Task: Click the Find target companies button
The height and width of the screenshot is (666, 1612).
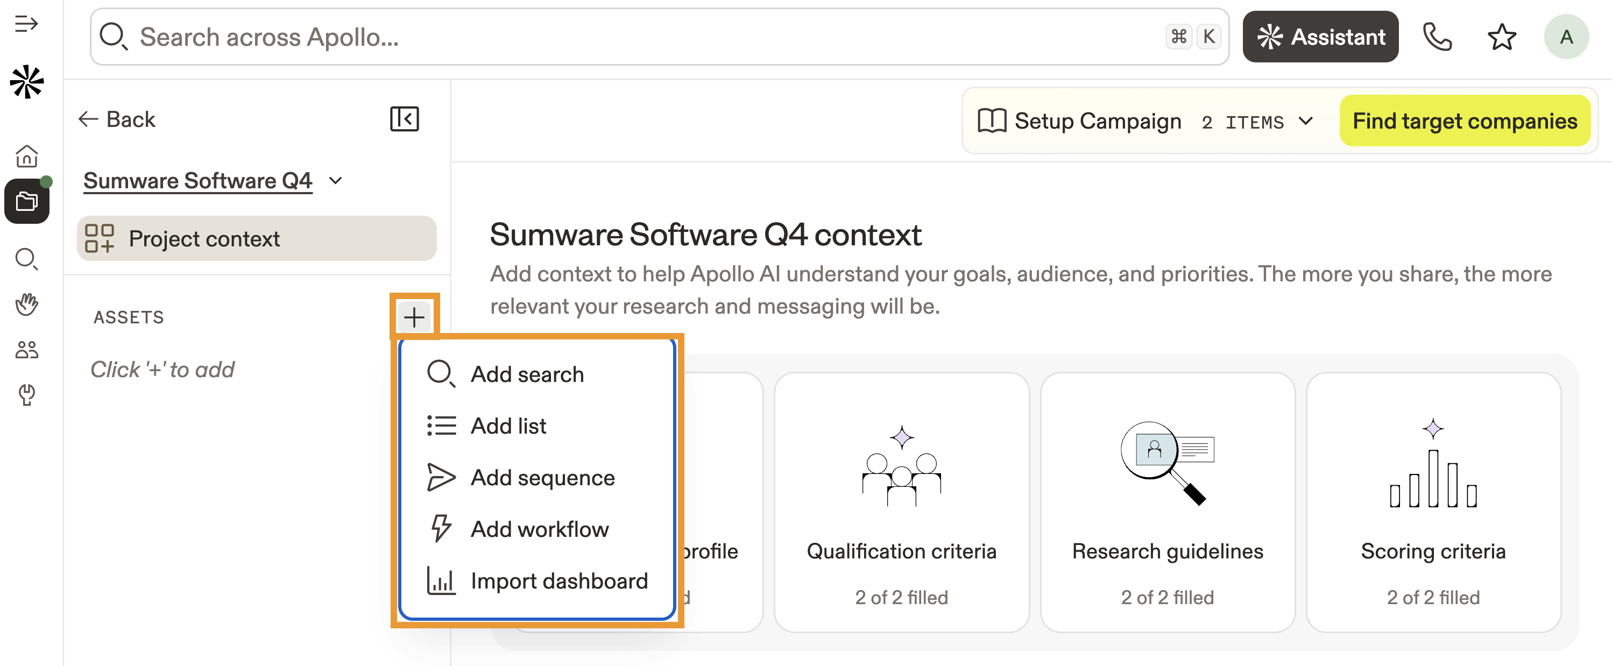Action: click(x=1465, y=121)
